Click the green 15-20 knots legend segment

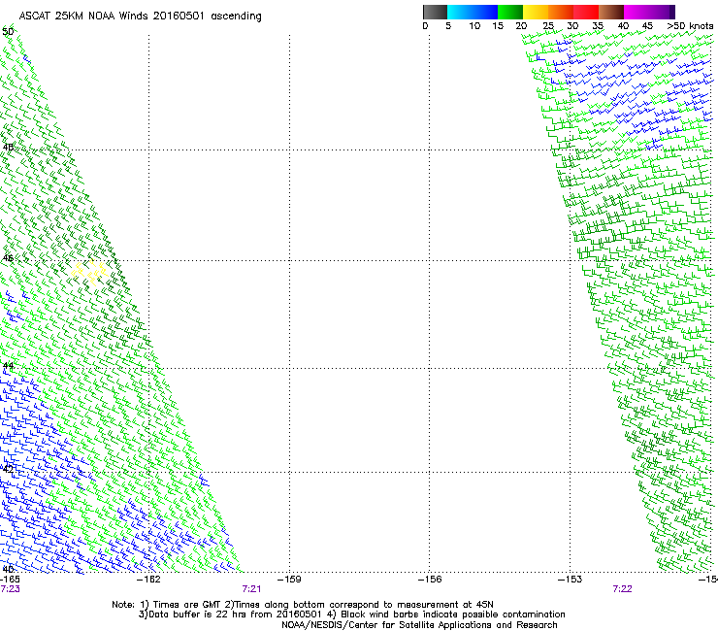[510, 12]
